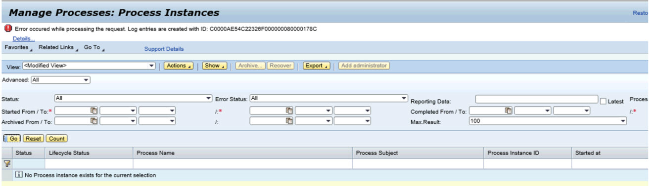Viewport: 652px width, 186px height.
Task: Open calendar picker for Archived To date
Action: click(290, 120)
